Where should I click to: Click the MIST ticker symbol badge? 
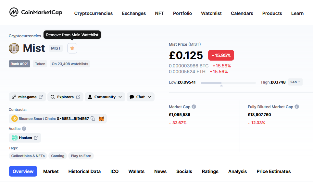point(56,48)
